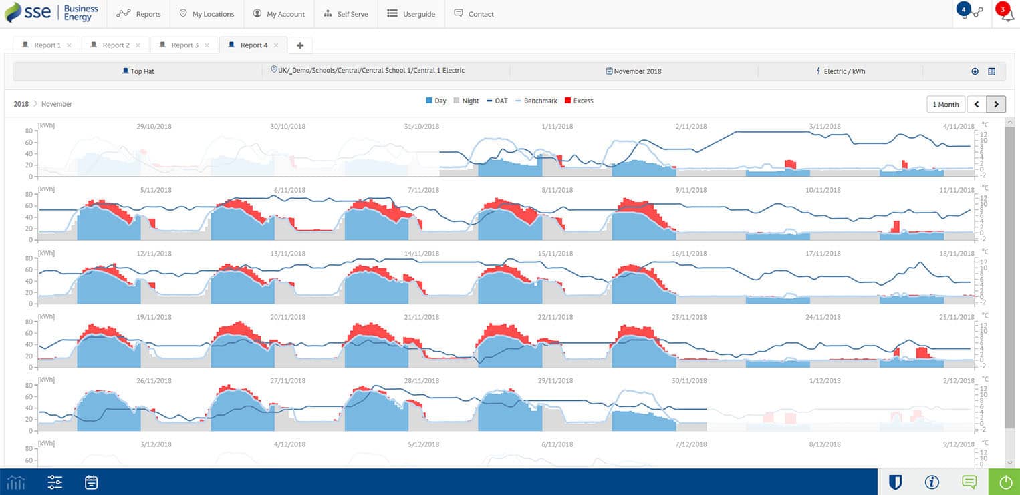The width and height of the screenshot is (1020, 495).
Task: Go to the next period arrow
Action: pyautogui.click(x=996, y=104)
